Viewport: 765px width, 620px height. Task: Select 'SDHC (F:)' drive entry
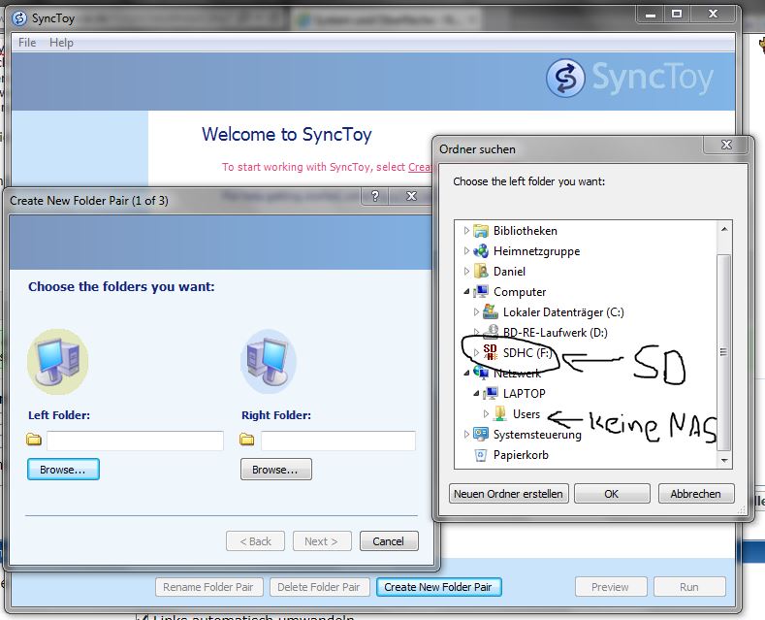click(527, 352)
